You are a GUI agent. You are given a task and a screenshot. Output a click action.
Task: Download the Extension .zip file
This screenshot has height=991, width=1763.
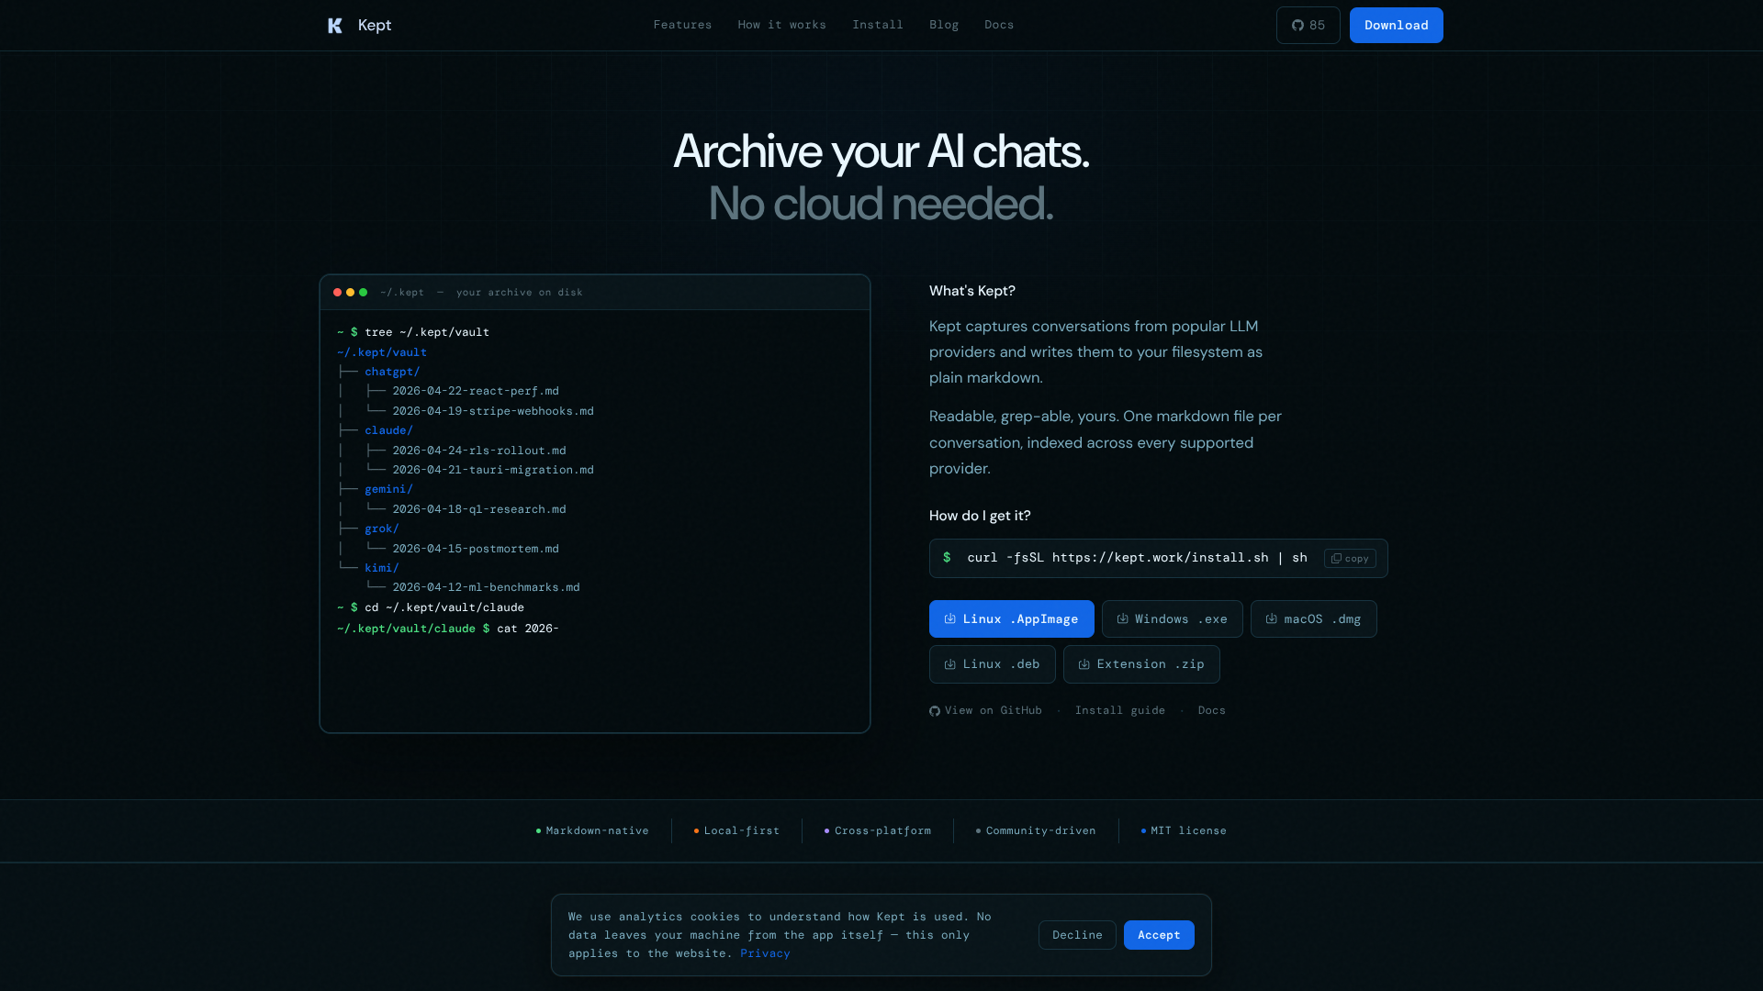[x=1141, y=664]
